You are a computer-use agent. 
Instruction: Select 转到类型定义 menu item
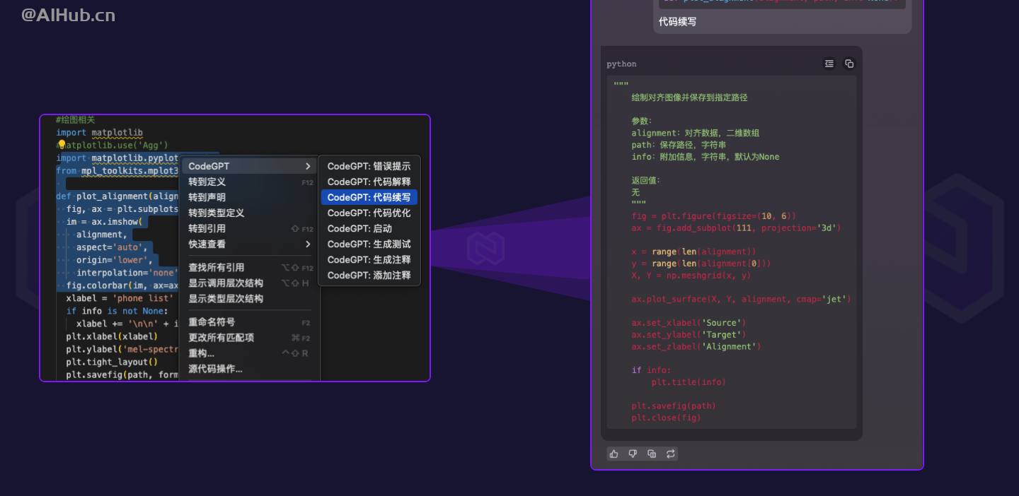pyautogui.click(x=249, y=213)
